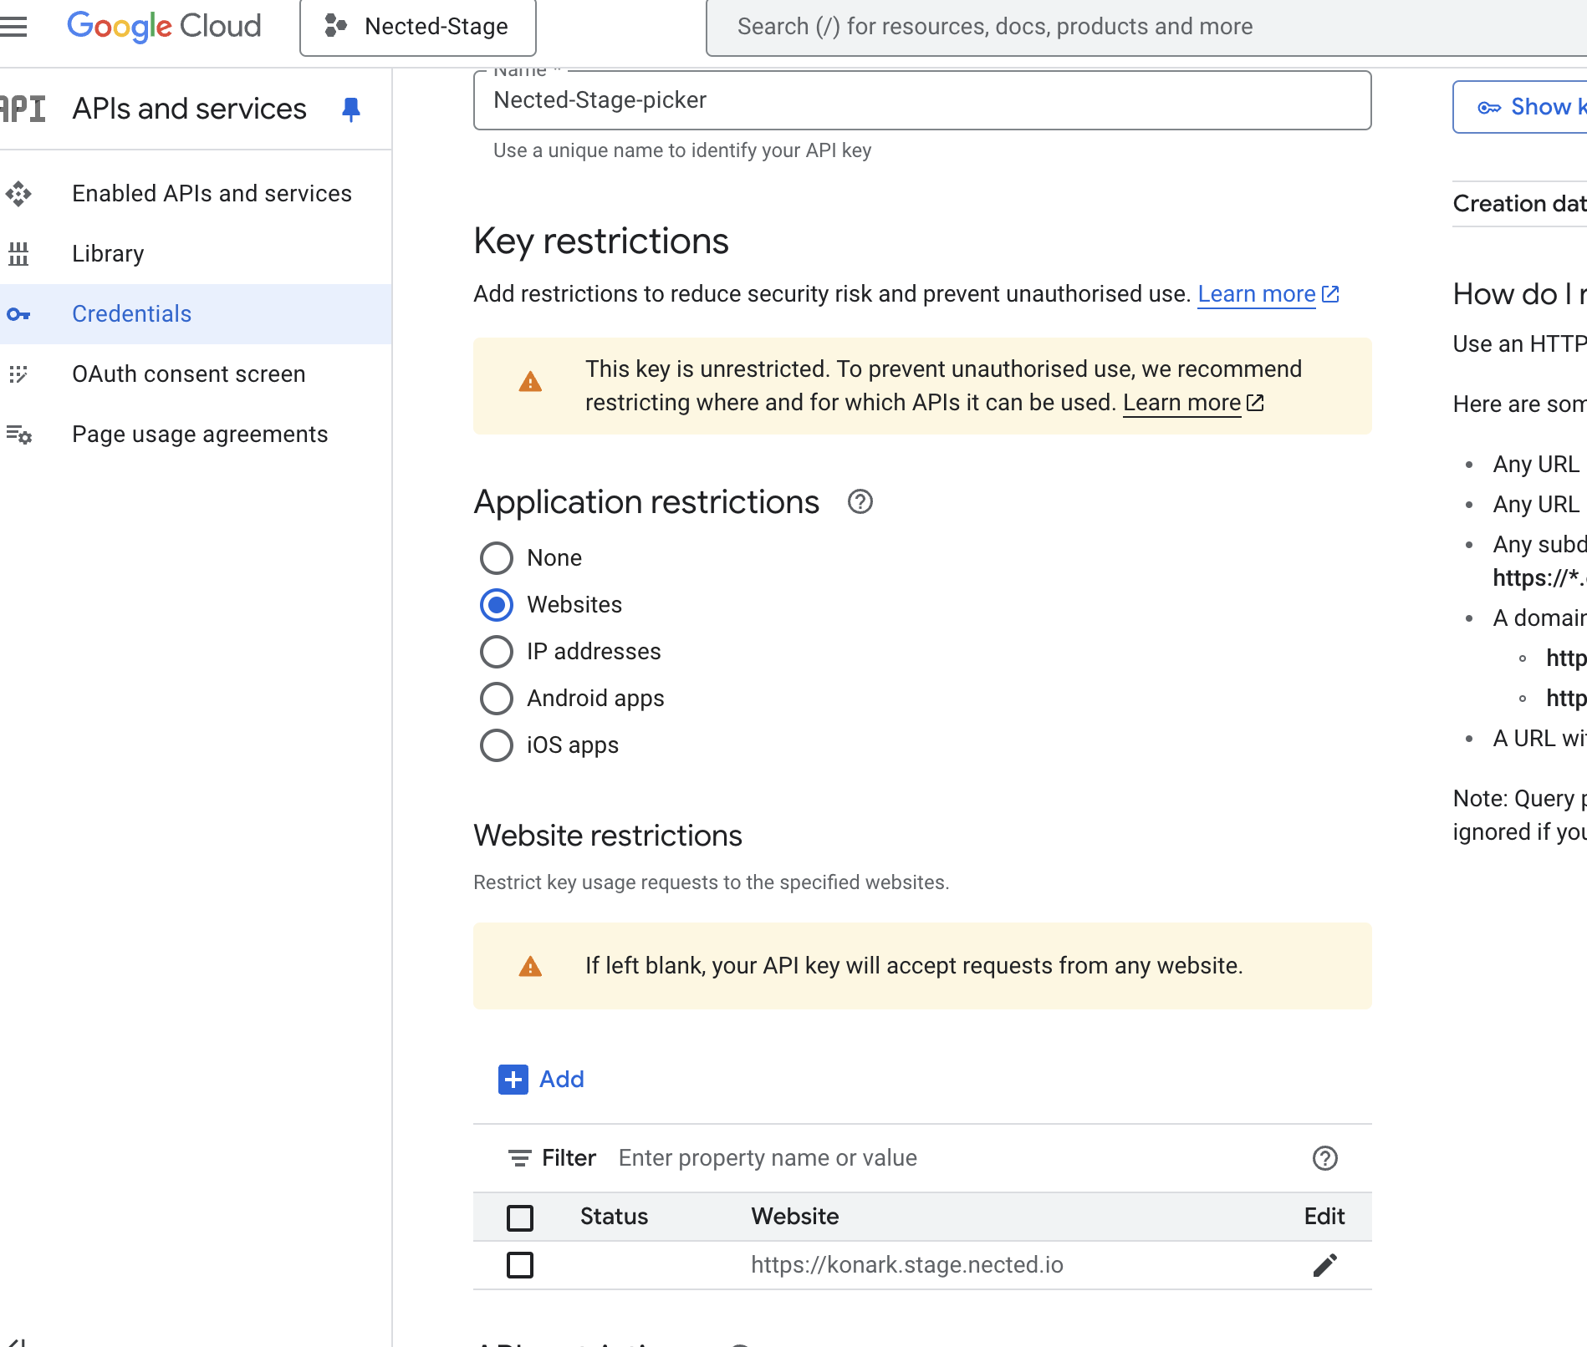
Task: Select the IP addresses radio option
Action: [497, 652]
